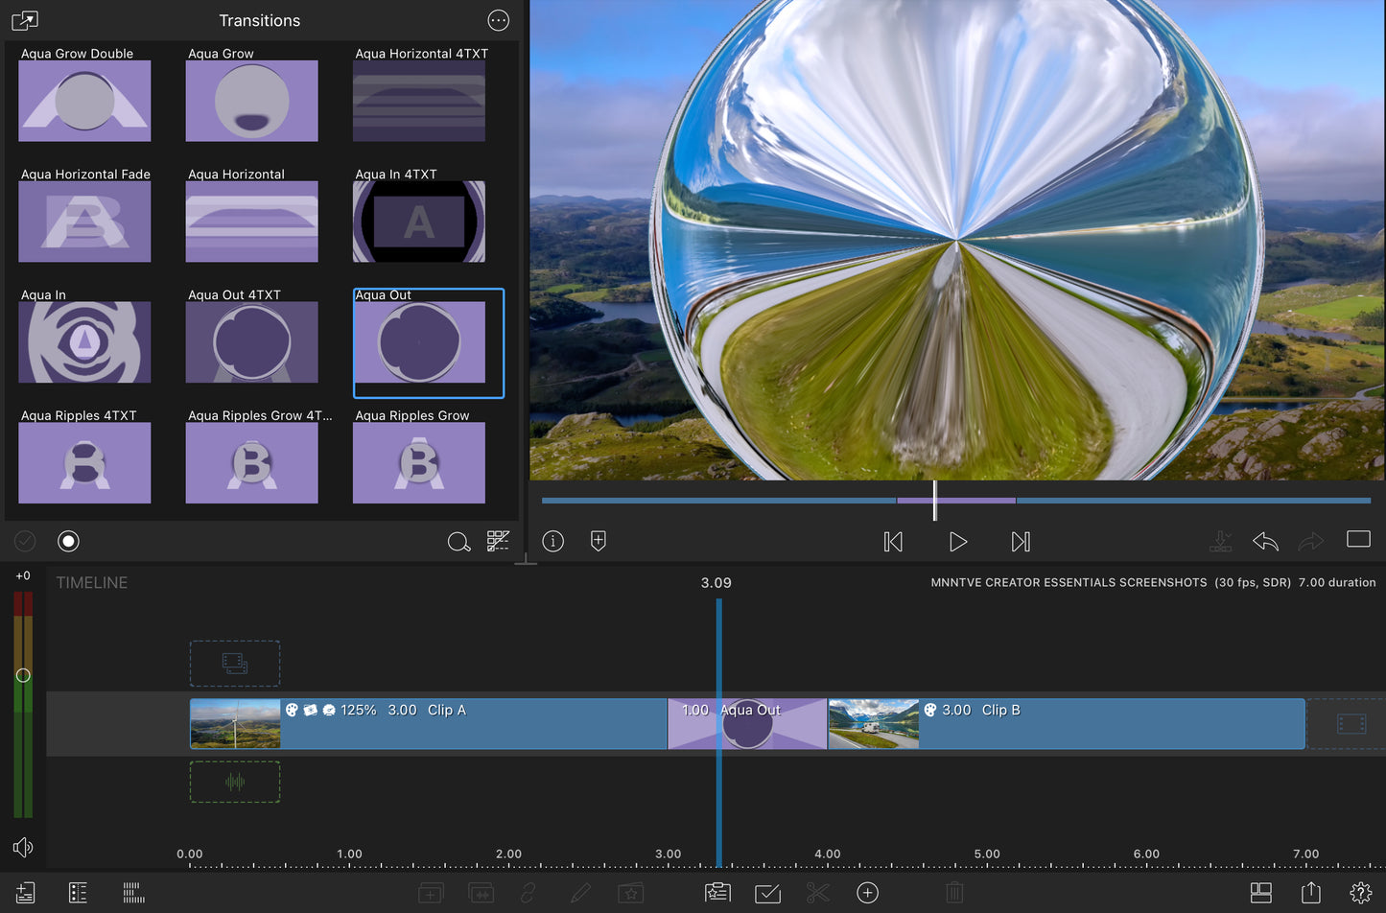Split the clip with the scissors icon
Screen dimensions: 1386x913
pyautogui.click(x=817, y=893)
